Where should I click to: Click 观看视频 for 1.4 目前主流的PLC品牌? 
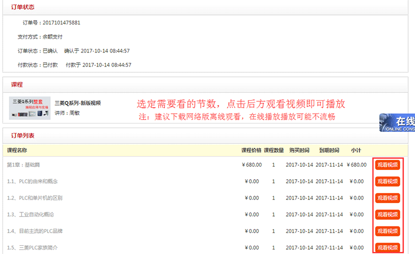(x=387, y=231)
